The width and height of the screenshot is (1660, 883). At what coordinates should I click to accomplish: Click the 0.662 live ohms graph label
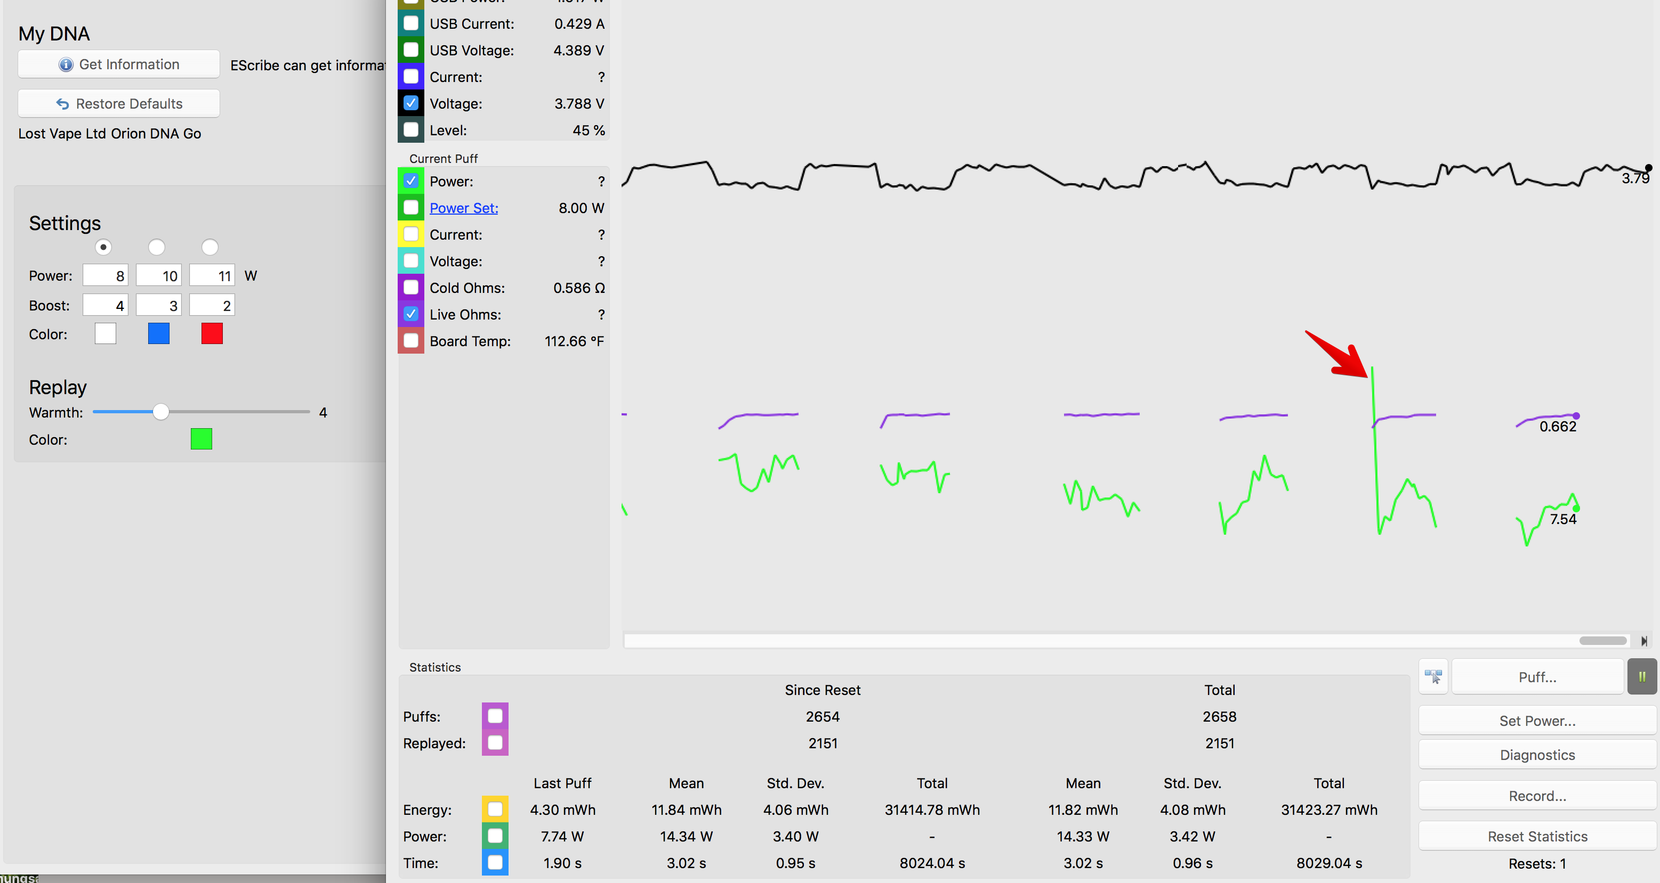pyautogui.click(x=1558, y=427)
